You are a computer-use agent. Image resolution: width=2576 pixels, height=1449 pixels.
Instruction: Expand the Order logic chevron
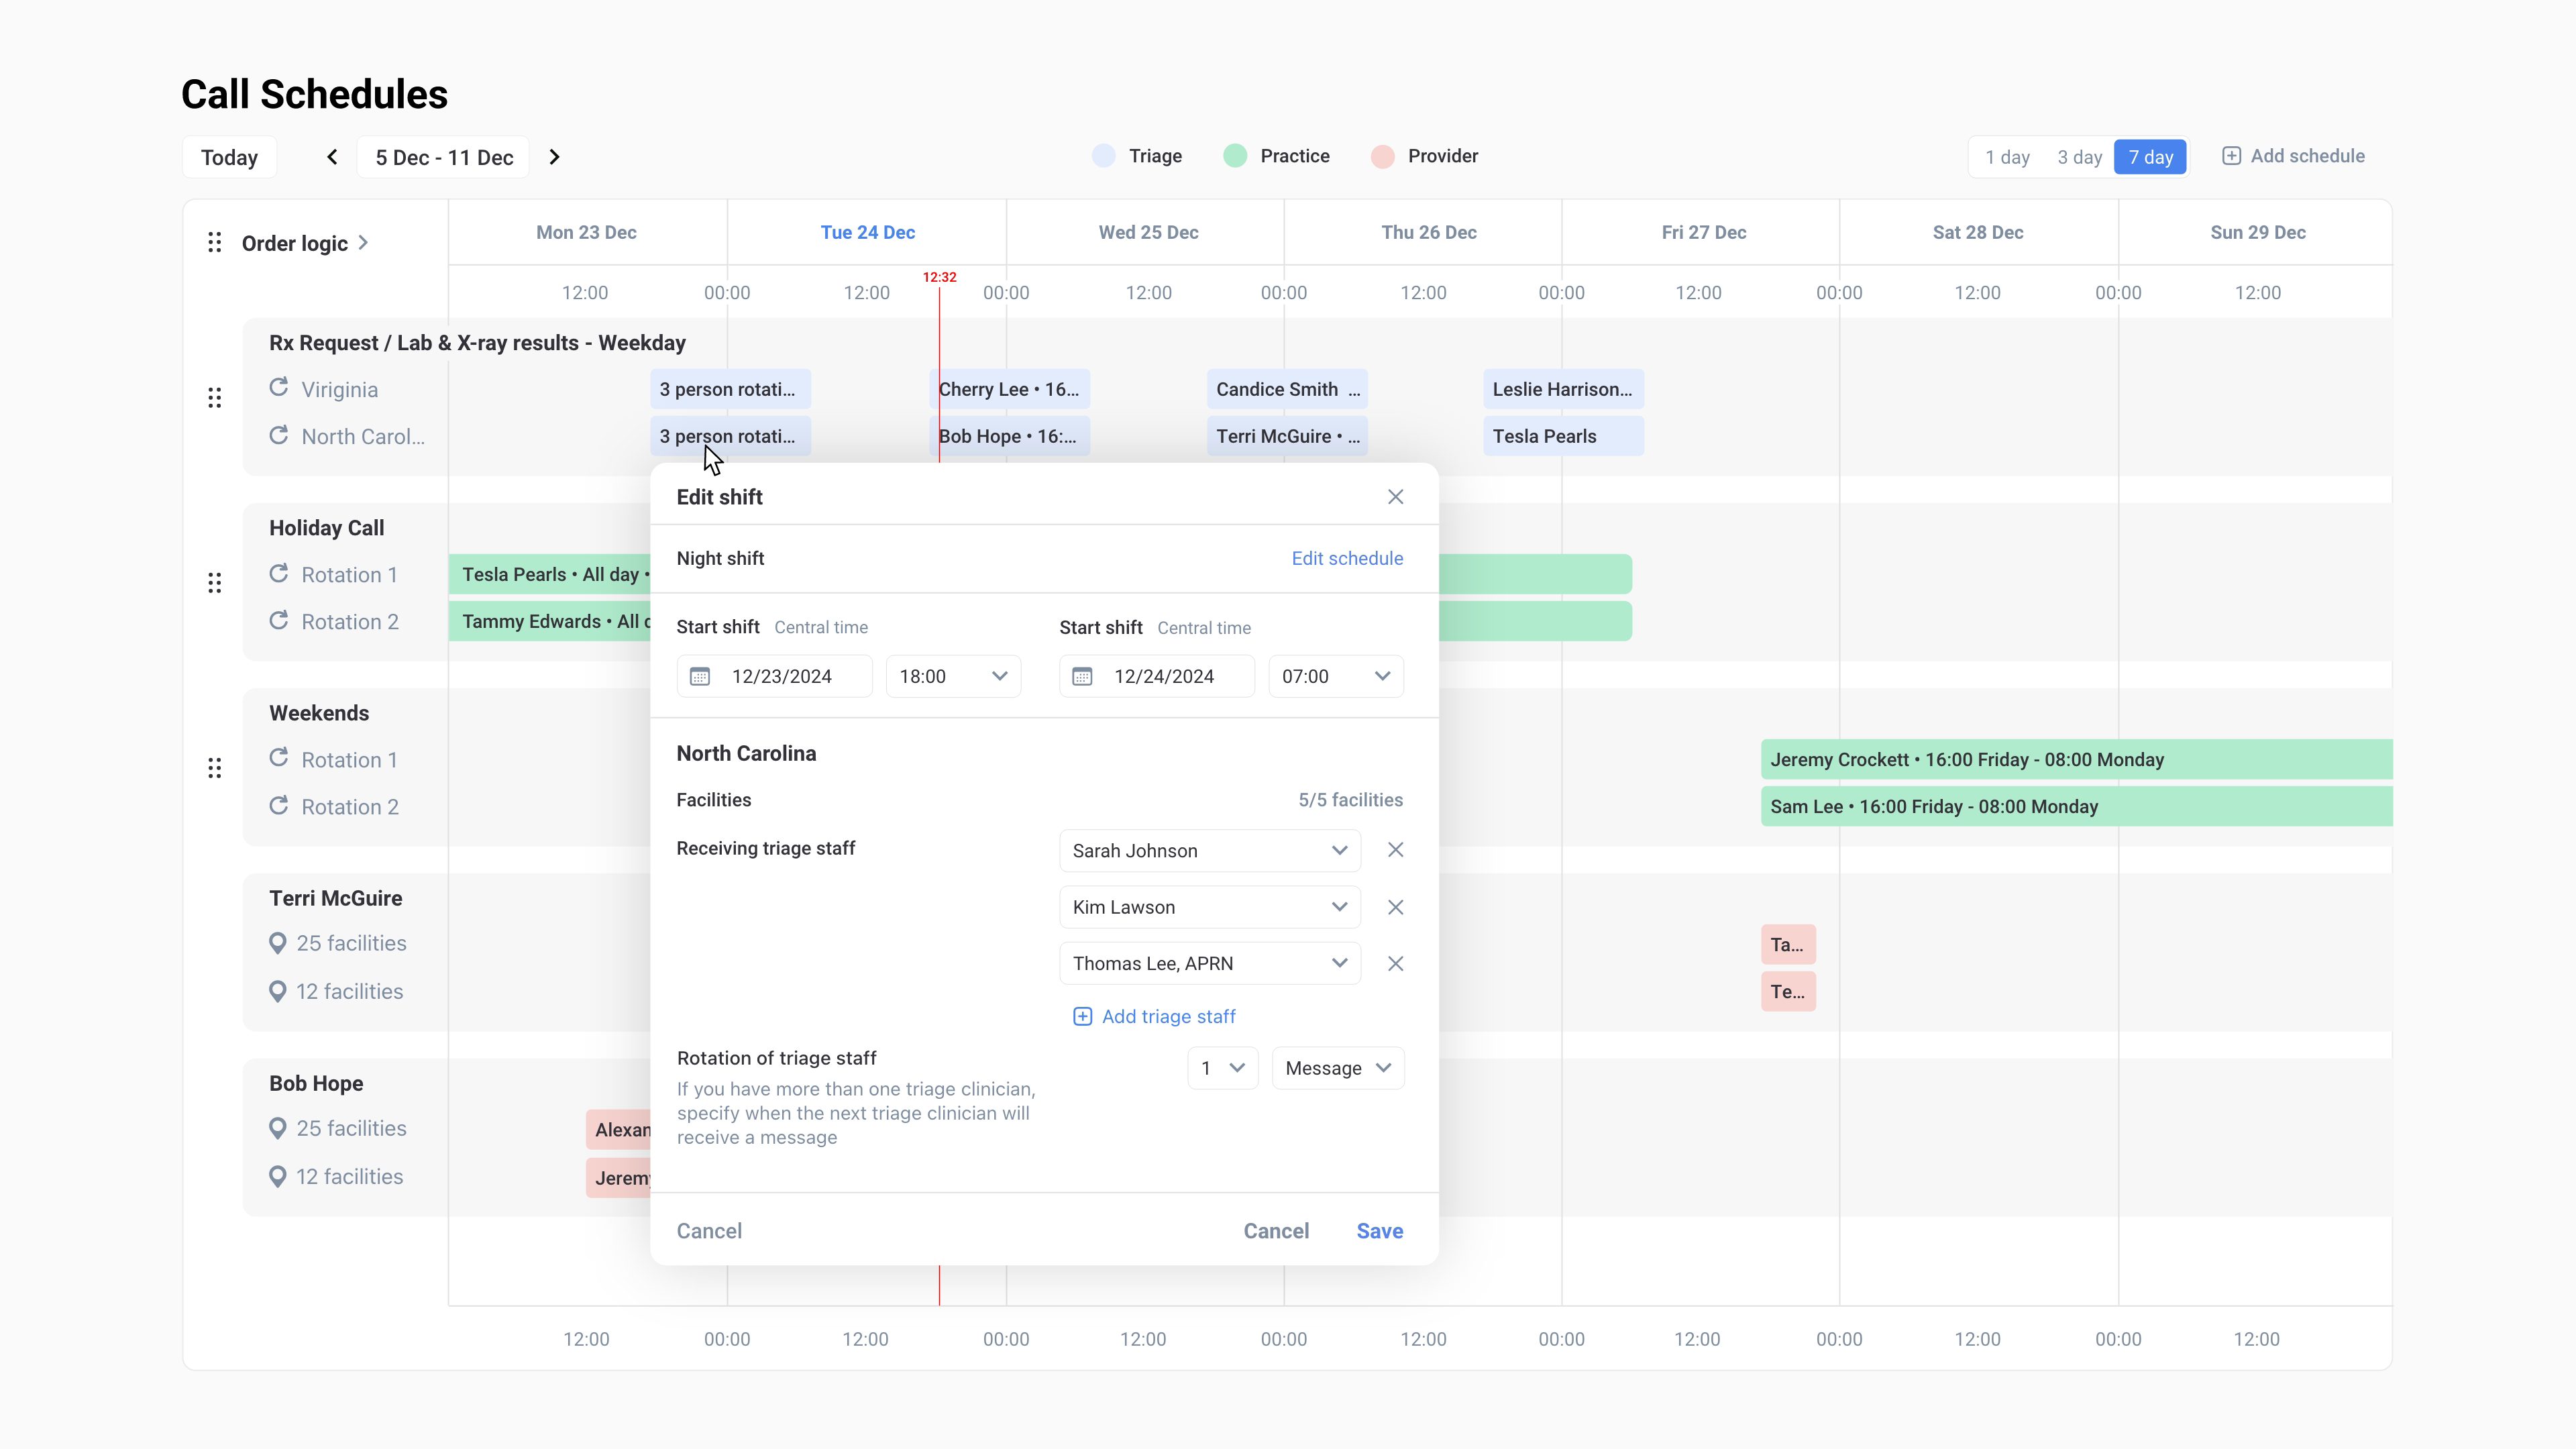363,243
